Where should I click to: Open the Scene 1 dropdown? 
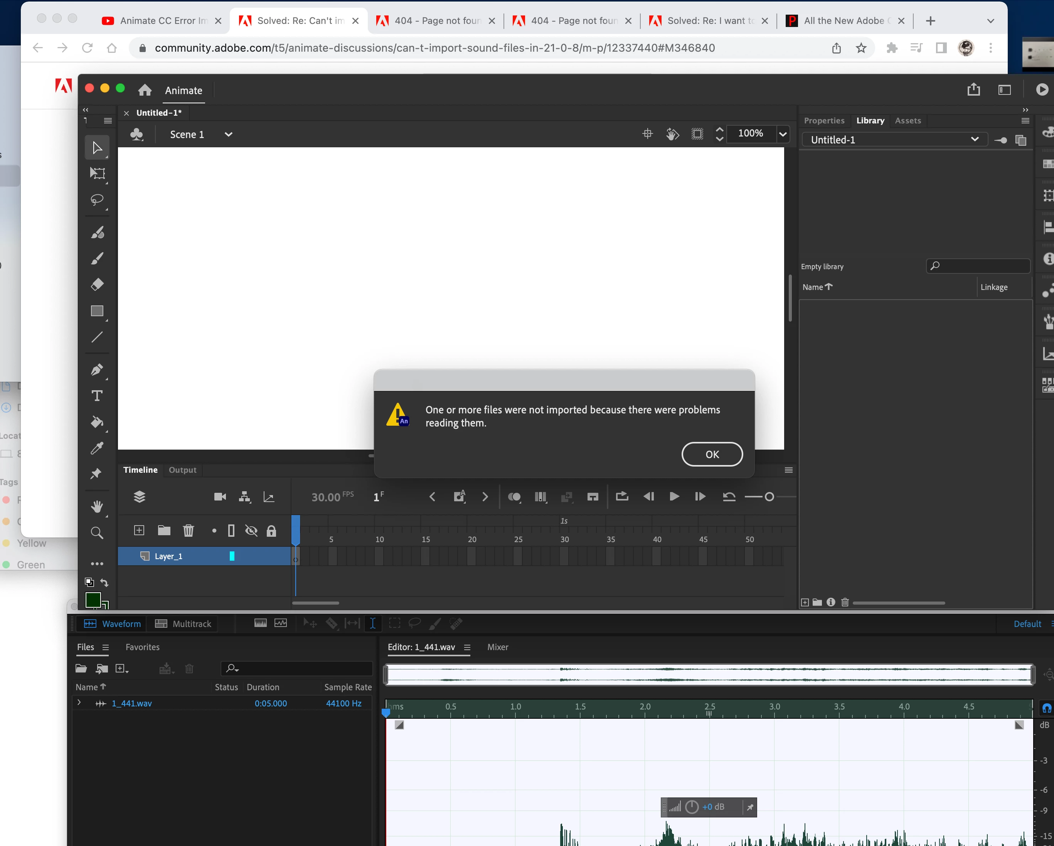pos(228,135)
